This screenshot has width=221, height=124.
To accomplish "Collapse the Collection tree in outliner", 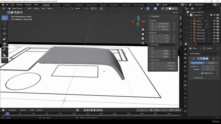I will [x=188, y=15].
